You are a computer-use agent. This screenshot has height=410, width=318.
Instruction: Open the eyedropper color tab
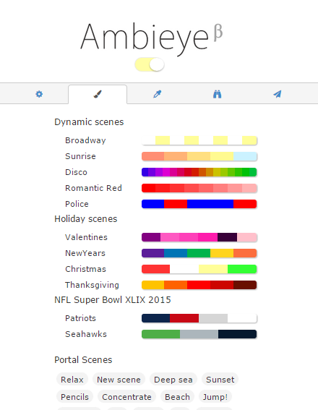158,94
